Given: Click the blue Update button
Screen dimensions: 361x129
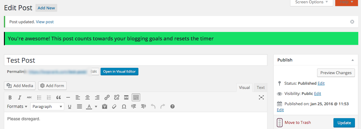Looking at the screenshot, I should pyautogui.click(x=344, y=123).
